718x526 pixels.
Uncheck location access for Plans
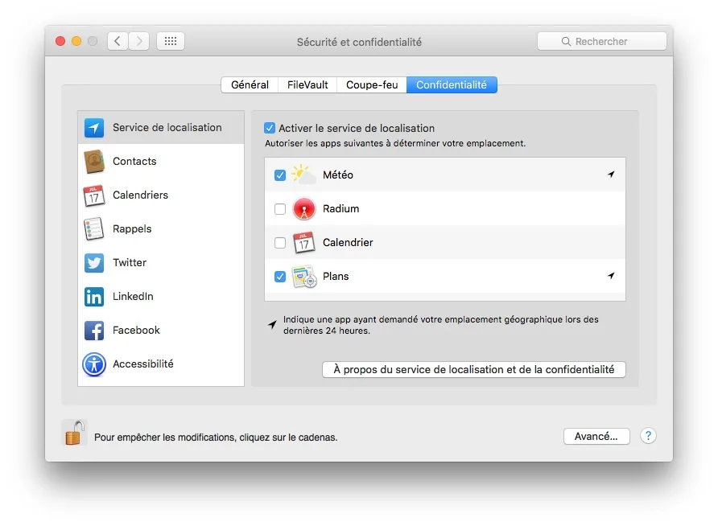pos(279,276)
